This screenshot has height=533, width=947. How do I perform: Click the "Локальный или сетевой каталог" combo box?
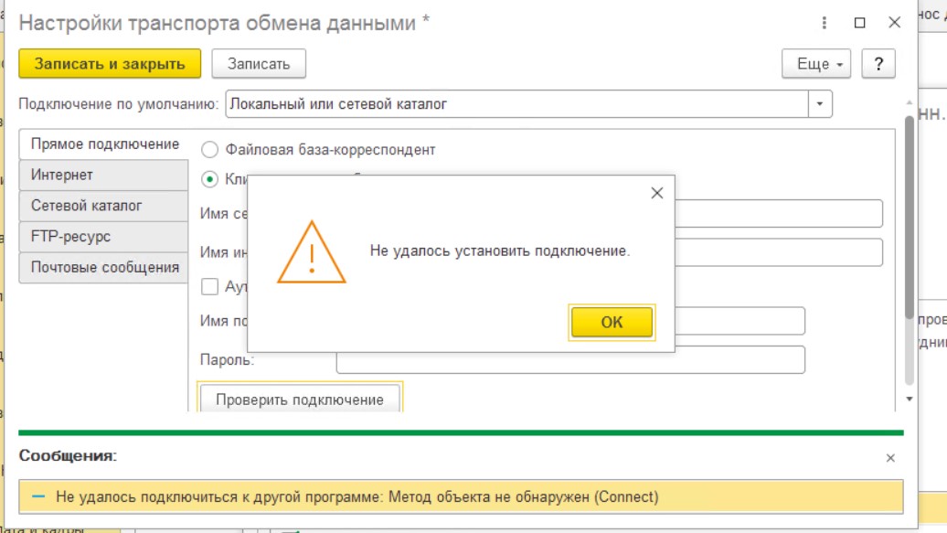click(x=516, y=104)
